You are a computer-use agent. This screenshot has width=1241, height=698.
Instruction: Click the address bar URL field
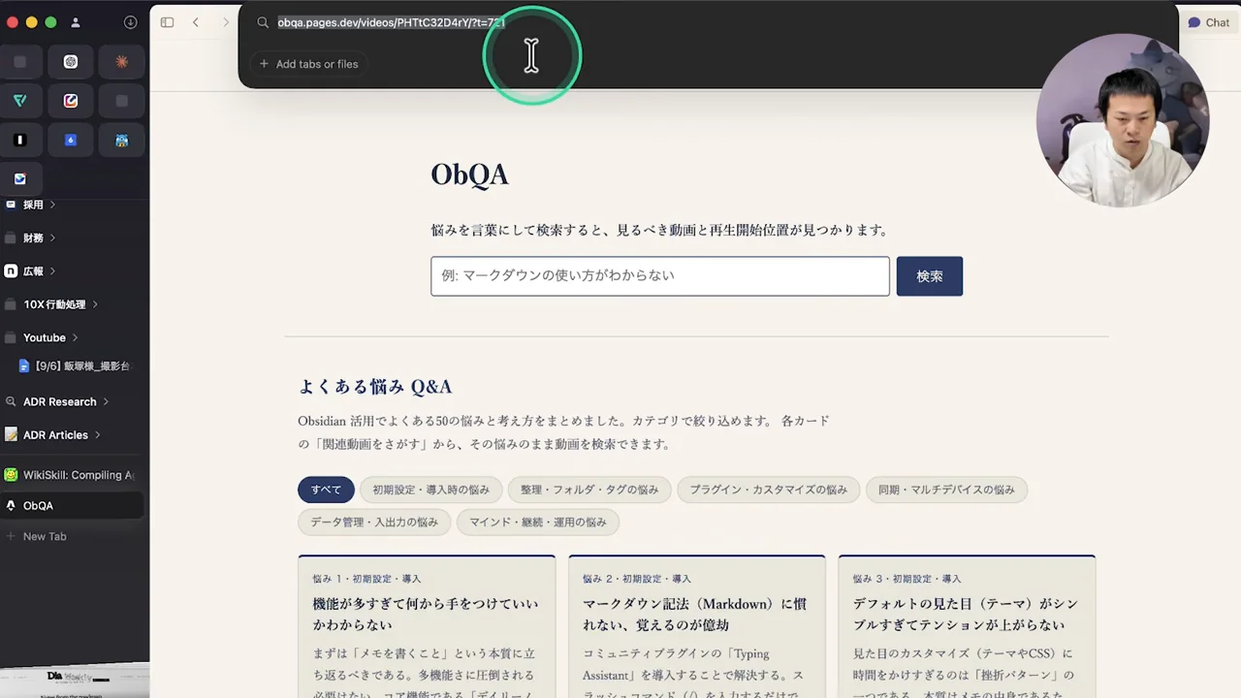(x=392, y=22)
